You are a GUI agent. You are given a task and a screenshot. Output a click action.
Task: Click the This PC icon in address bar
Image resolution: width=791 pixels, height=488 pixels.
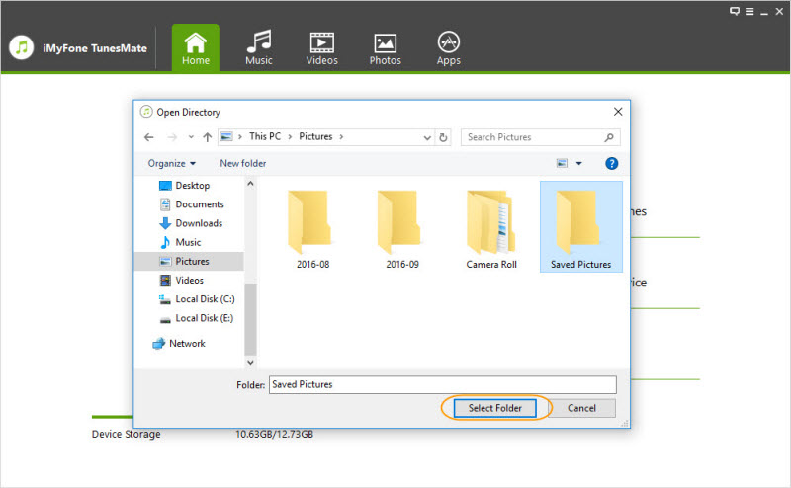point(226,136)
